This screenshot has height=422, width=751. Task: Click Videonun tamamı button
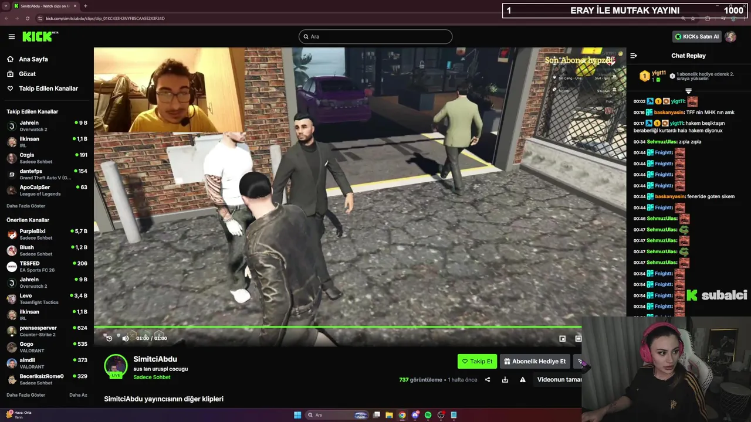tap(559, 380)
